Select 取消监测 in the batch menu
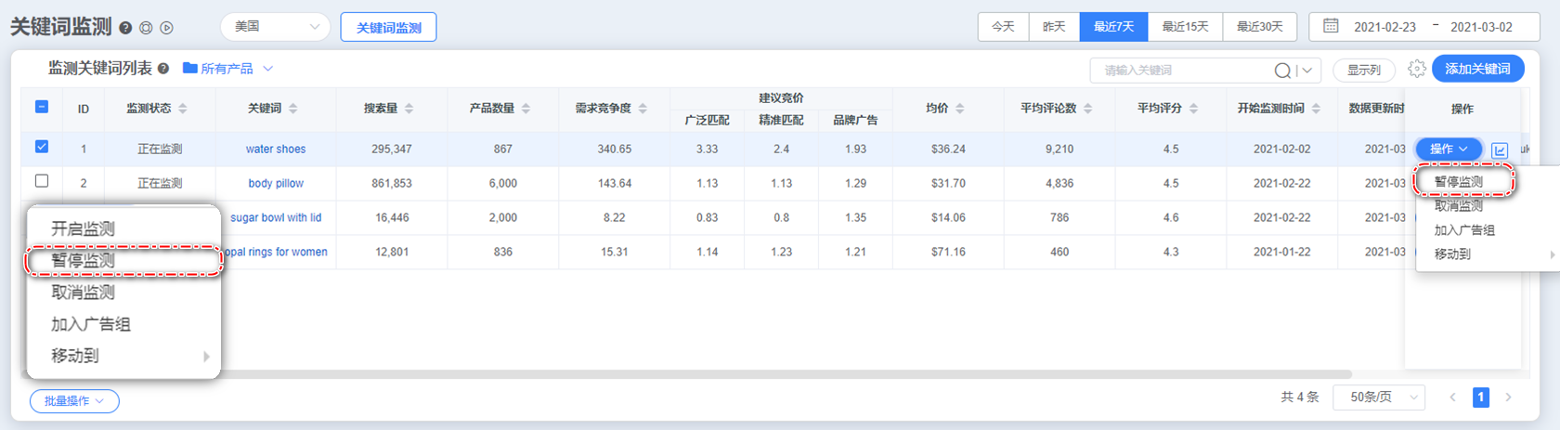The image size is (1560, 430). pyautogui.click(x=83, y=293)
